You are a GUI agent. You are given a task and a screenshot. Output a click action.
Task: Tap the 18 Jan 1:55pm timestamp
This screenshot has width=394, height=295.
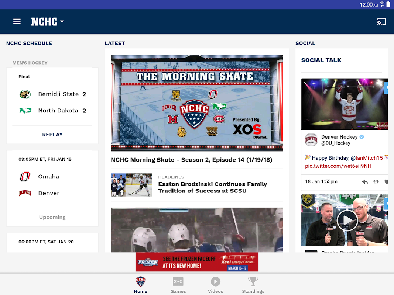tap(321, 182)
